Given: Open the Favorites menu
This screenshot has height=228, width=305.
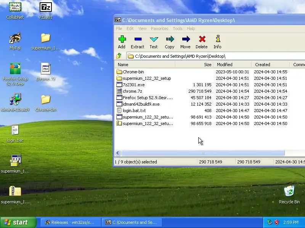Looking at the screenshot, I should 159,28.
